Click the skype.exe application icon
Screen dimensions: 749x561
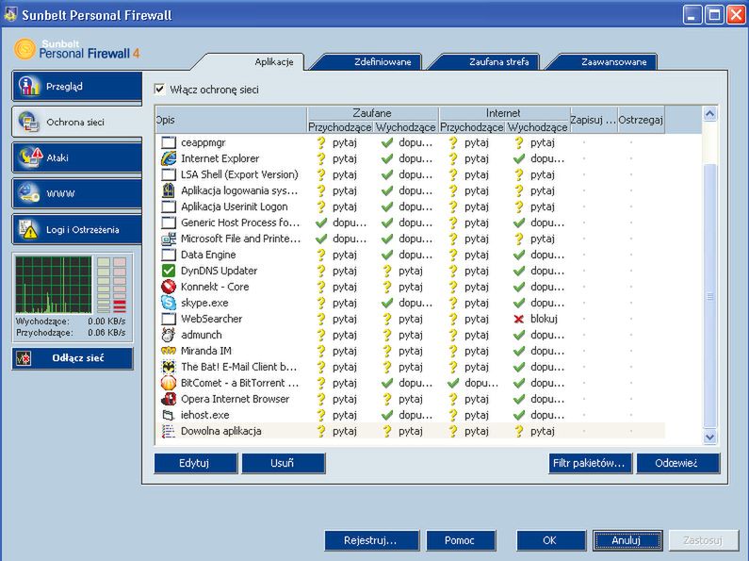(169, 303)
